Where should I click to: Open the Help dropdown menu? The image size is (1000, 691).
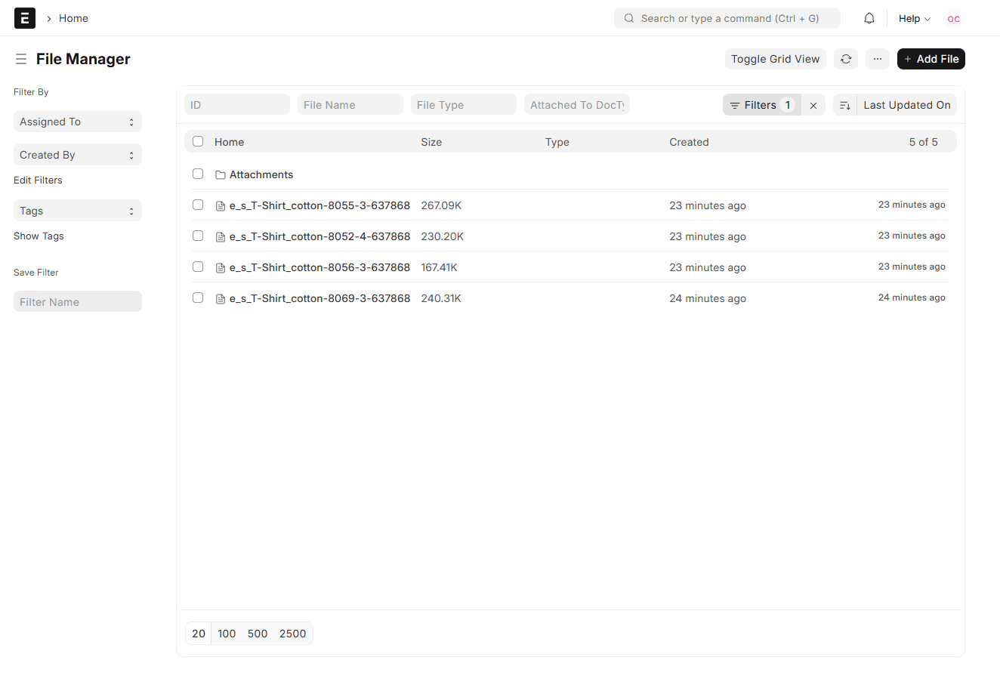[915, 18]
